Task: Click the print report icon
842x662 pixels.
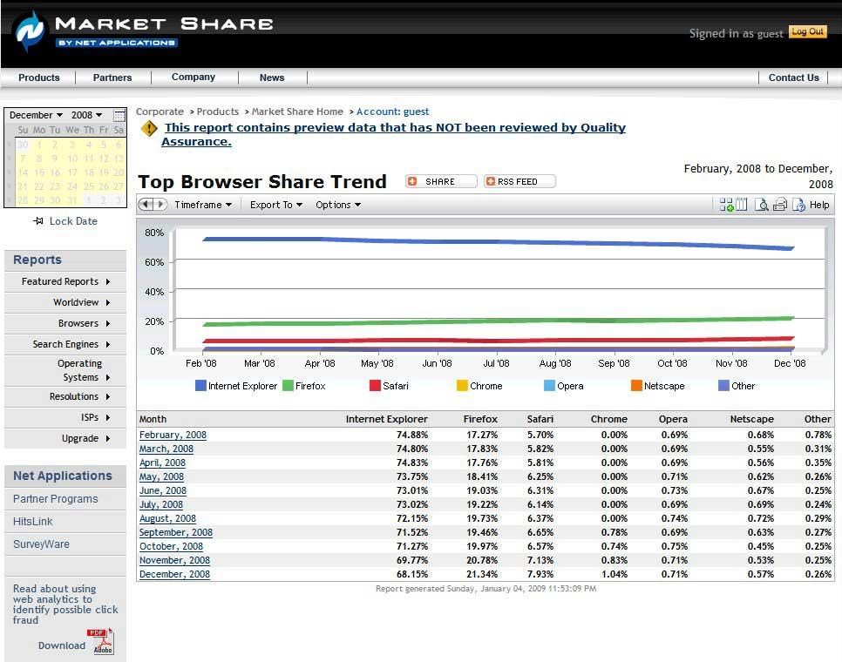Action: pos(780,205)
